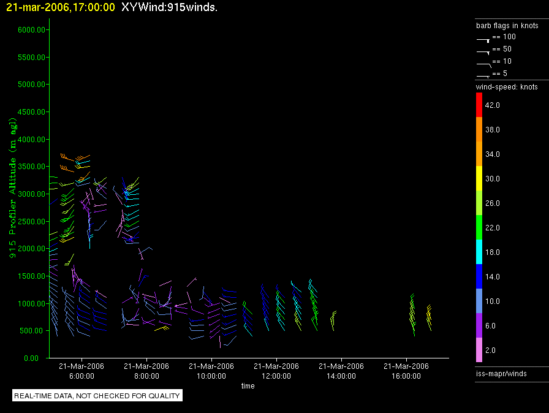Click the 2.0 color scale value
The image size is (549, 413).
point(490,350)
